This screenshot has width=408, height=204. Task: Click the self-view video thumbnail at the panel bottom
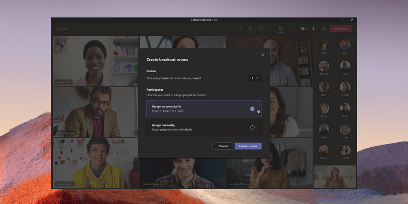335,177
